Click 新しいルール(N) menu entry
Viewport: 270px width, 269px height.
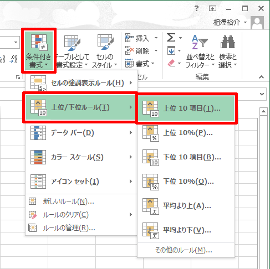(x=81, y=201)
